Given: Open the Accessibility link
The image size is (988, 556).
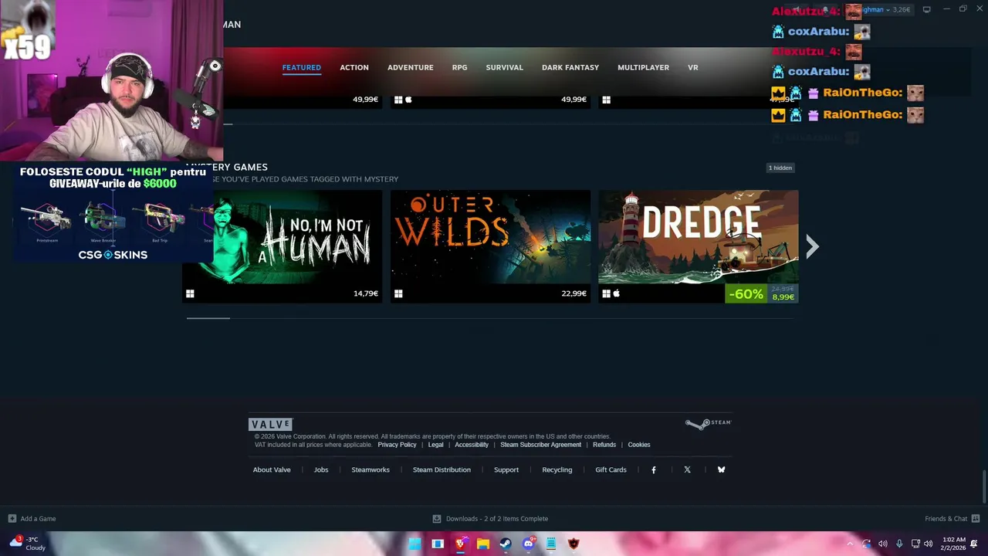Looking at the screenshot, I should click(x=472, y=445).
